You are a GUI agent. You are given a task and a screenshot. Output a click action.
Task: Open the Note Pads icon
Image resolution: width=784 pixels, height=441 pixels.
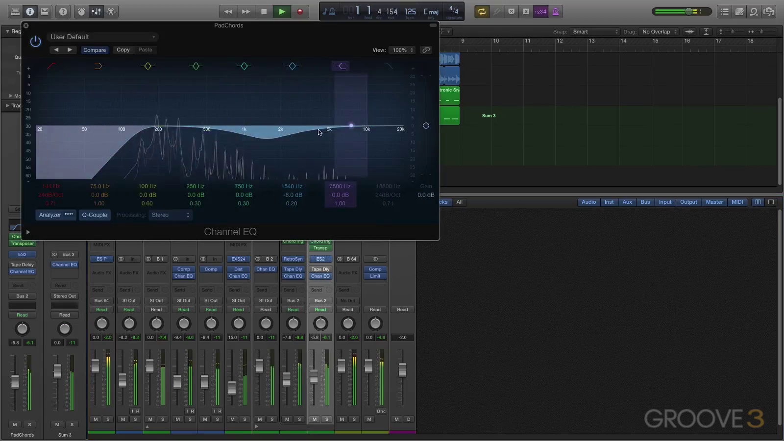tap(739, 11)
